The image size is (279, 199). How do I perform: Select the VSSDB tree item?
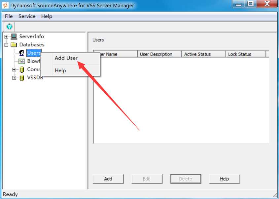coord(35,77)
